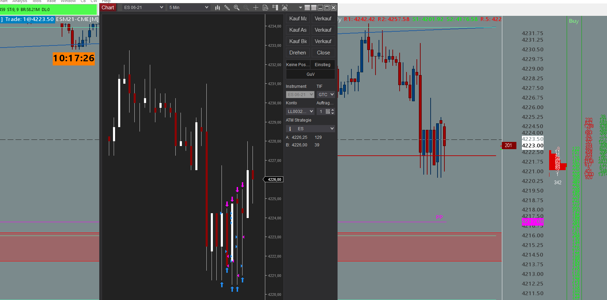Screen dimensions: 607x300
Task: Open the Analysis menu
Action: 20,1
